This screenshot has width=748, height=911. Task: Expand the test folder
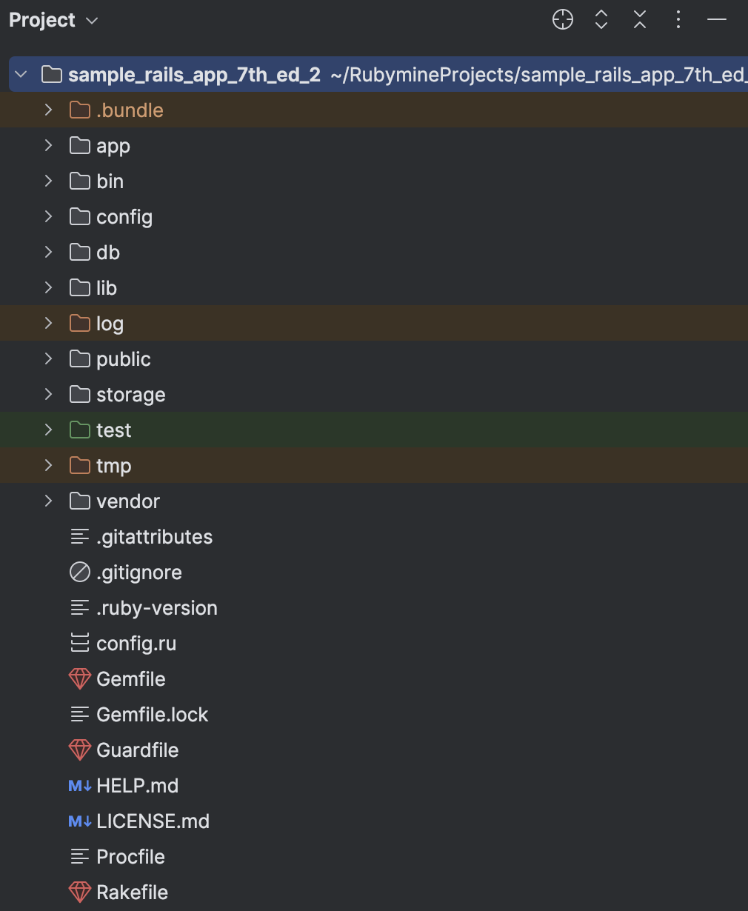pyautogui.click(x=49, y=430)
